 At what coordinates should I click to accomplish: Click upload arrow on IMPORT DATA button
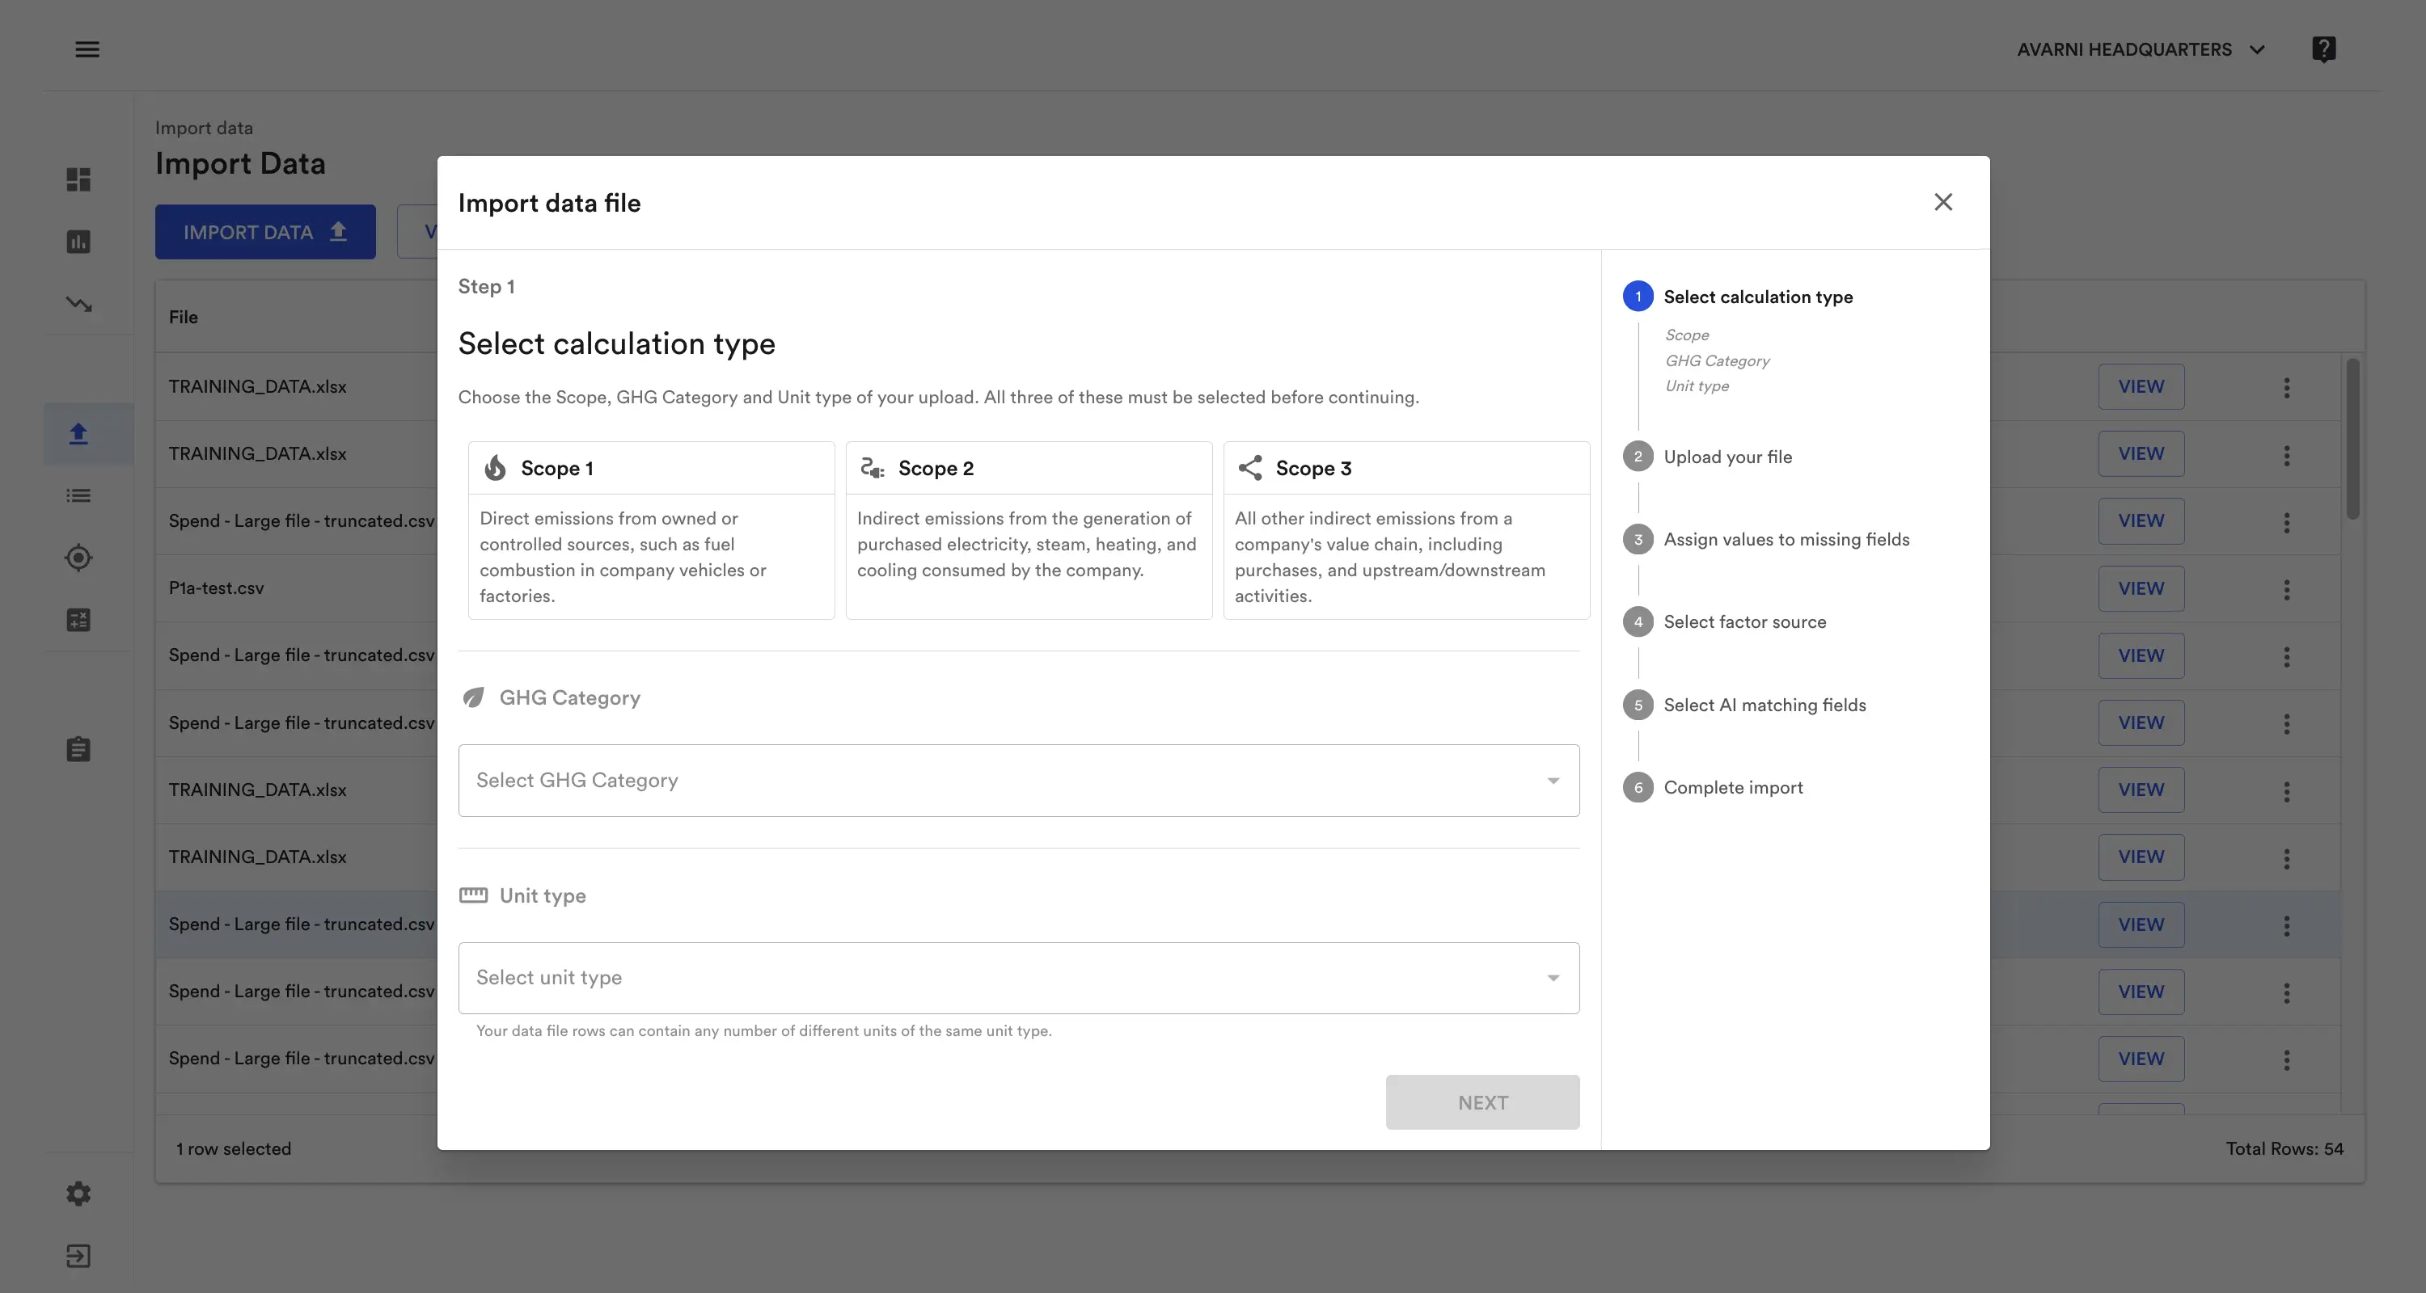click(x=338, y=231)
